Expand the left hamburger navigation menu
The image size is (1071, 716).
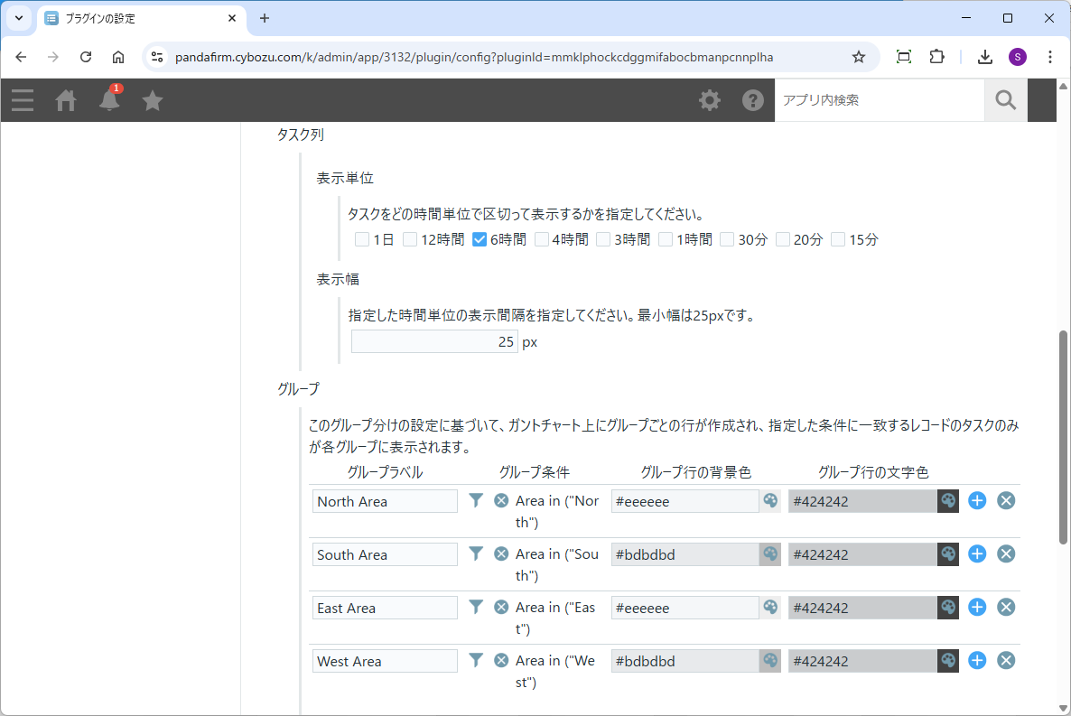click(x=23, y=100)
